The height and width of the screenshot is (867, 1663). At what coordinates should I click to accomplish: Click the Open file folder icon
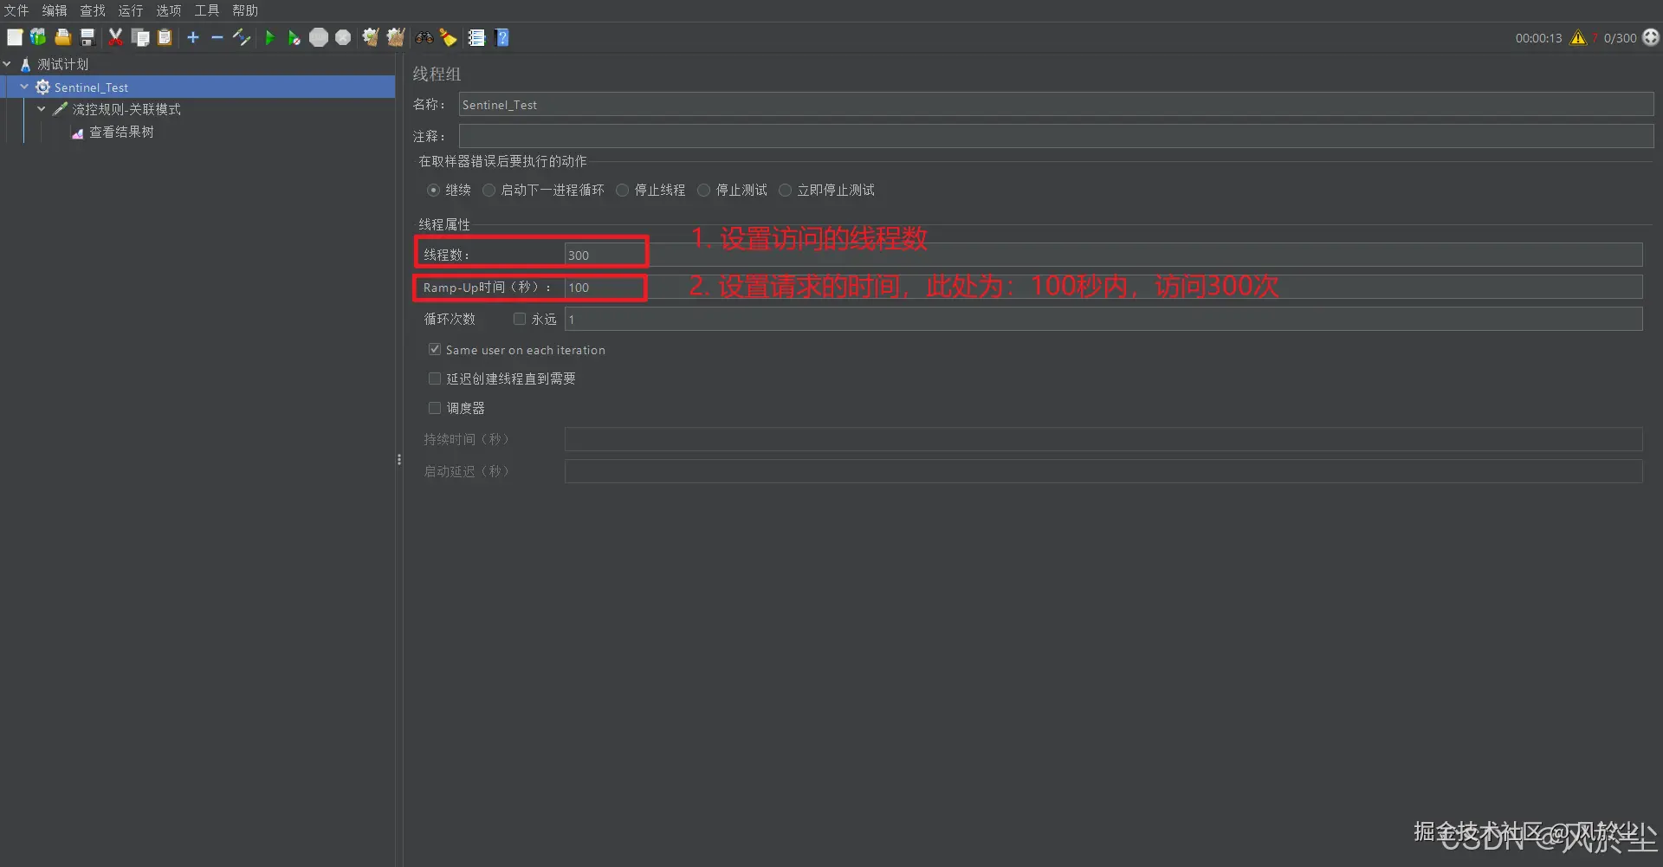point(62,37)
